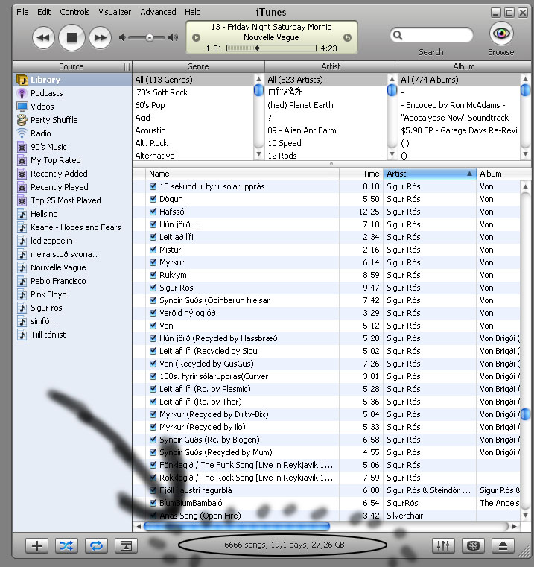
Task: Click the Artist list down scroll arrow
Action: 392,154
